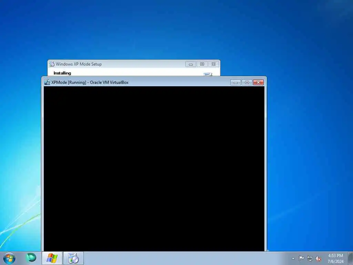Show hidden system tray icons arrow

293,259
